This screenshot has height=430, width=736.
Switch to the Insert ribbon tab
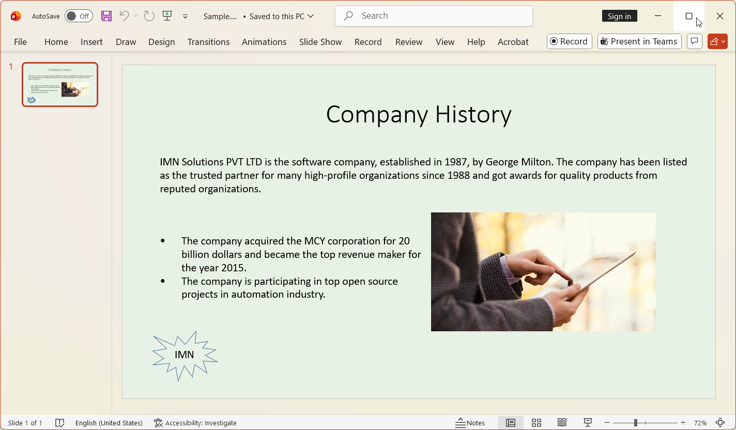click(91, 41)
